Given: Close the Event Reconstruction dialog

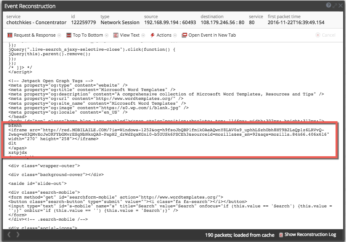Looking at the screenshot, I should tap(340, 6).
